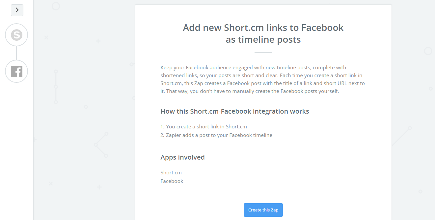435x220 pixels.
Task: Click the Short.cm circle logo in sidebar
Action: coord(16,35)
